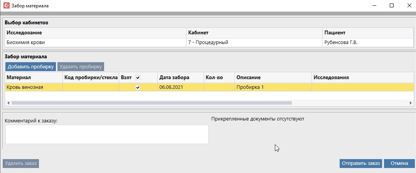Click the app logo in the title bar

(6, 6)
